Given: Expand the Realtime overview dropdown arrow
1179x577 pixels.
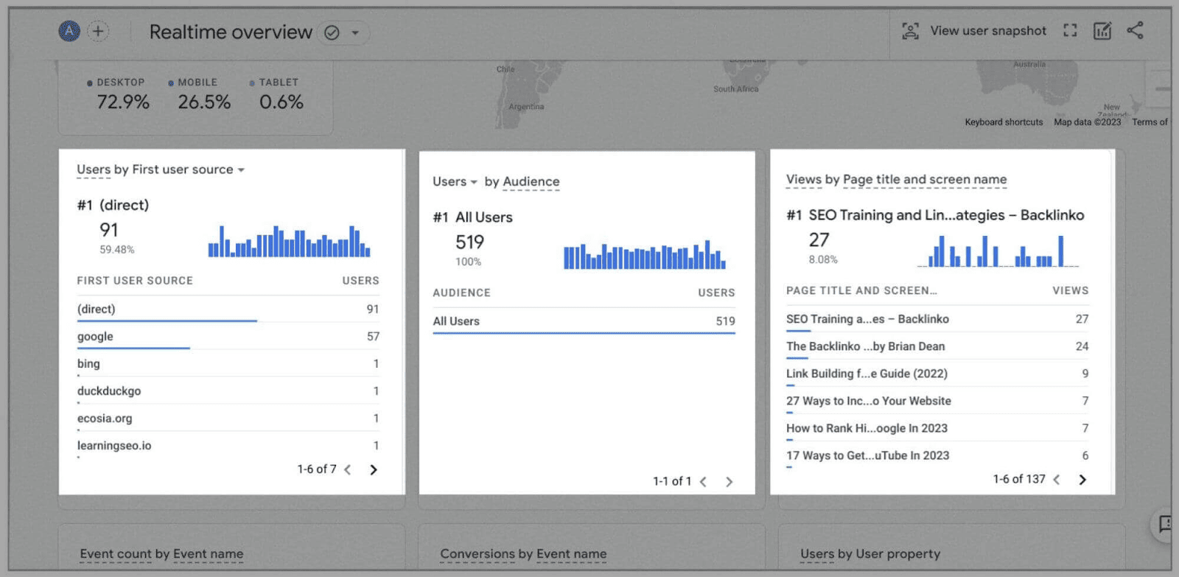Looking at the screenshot, I should click(355, 32).
